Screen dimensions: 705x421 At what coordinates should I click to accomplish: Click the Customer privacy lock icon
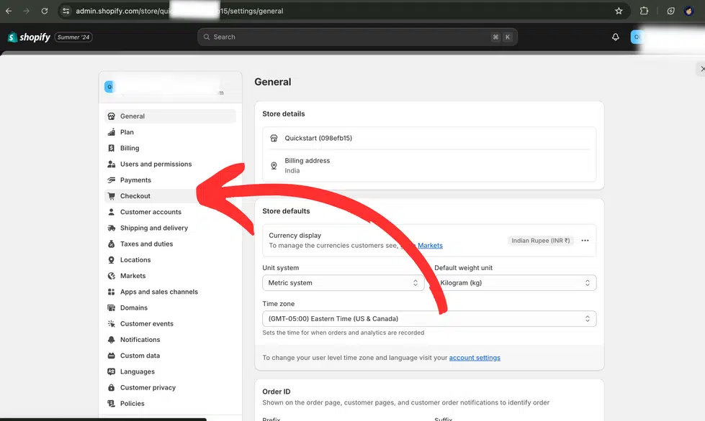point(112,387)
